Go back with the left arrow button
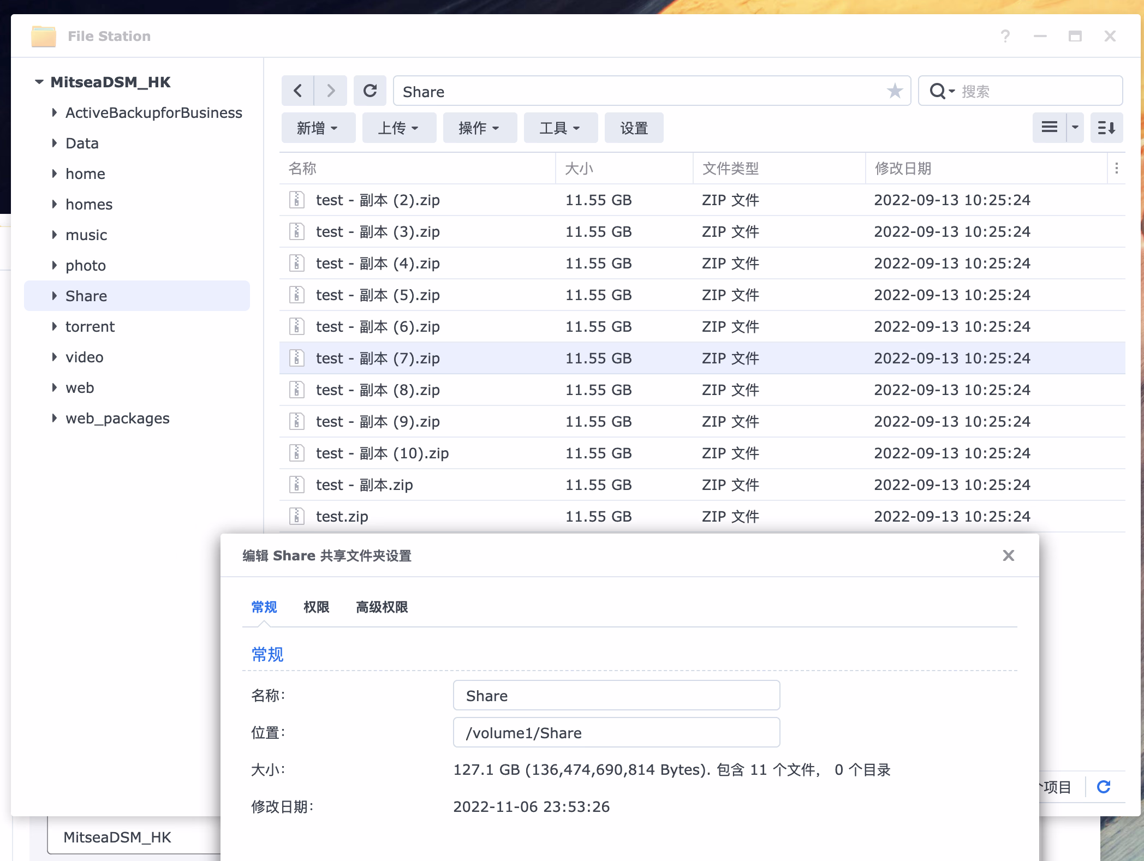This screenshot has width=1144, height=861. point(297,91)
